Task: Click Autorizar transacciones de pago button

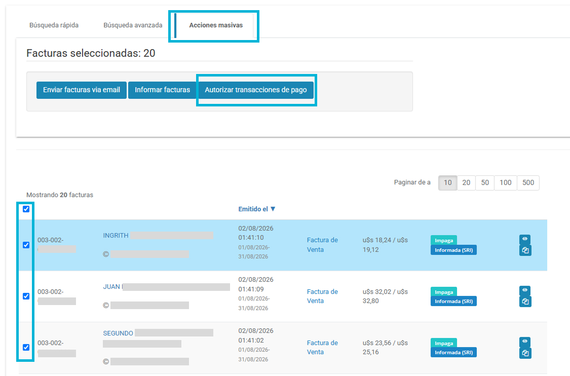Action: pyautogui.click(x=255, y=90)
